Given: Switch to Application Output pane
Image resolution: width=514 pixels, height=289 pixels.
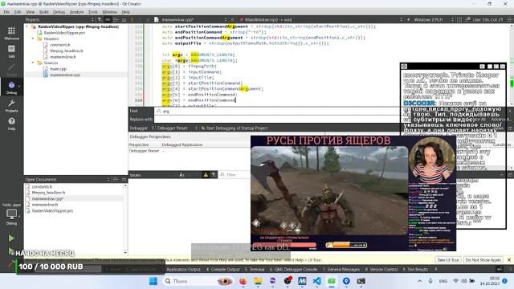Looking at the screenshot, I should [183, 270].
